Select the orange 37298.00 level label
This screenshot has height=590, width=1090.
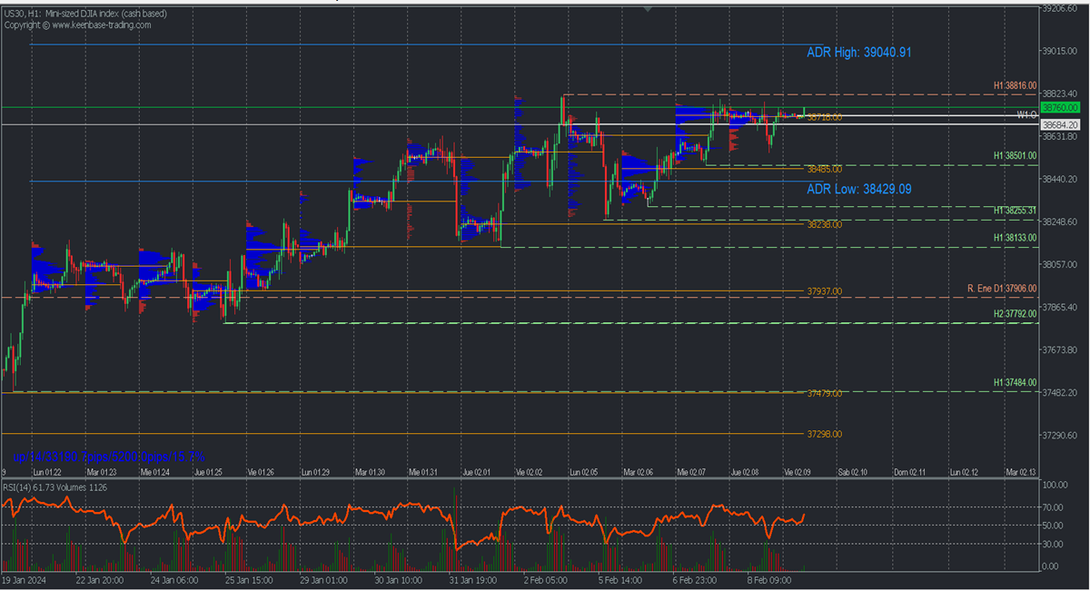[824, 434]
